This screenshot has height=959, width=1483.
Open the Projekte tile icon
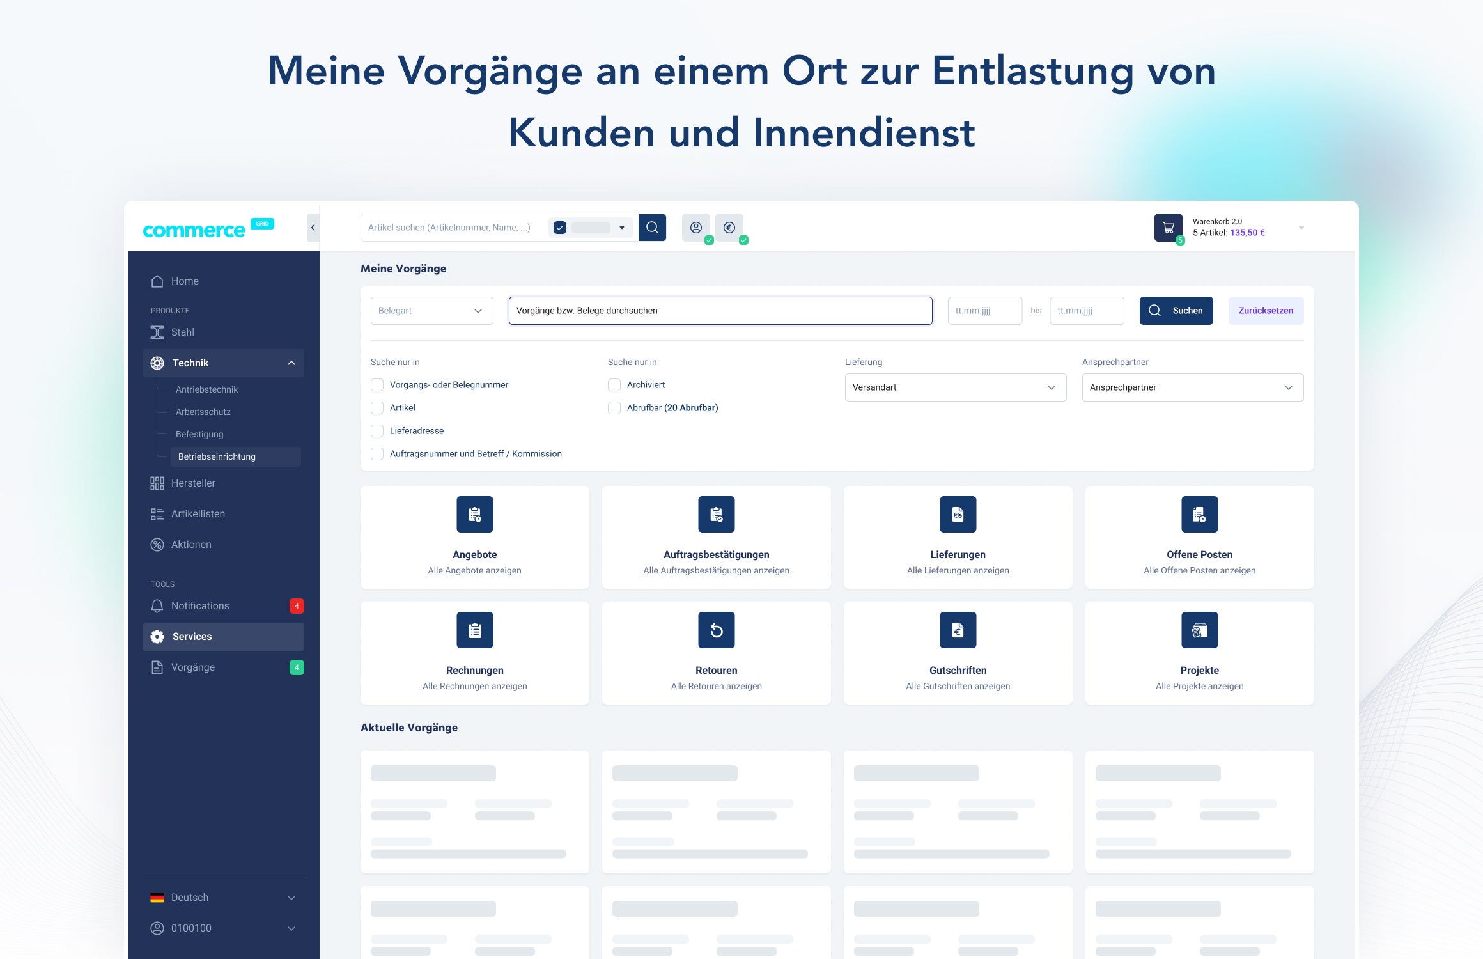point(1199,630)
